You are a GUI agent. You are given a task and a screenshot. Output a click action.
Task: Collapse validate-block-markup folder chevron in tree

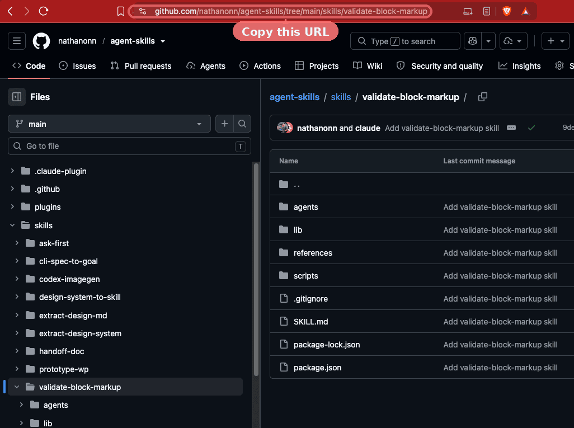tap(17, 387)
